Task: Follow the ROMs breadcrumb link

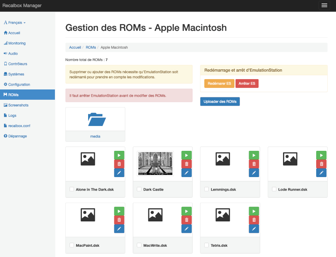Action: pyautogui.click(x=91, y=48)
